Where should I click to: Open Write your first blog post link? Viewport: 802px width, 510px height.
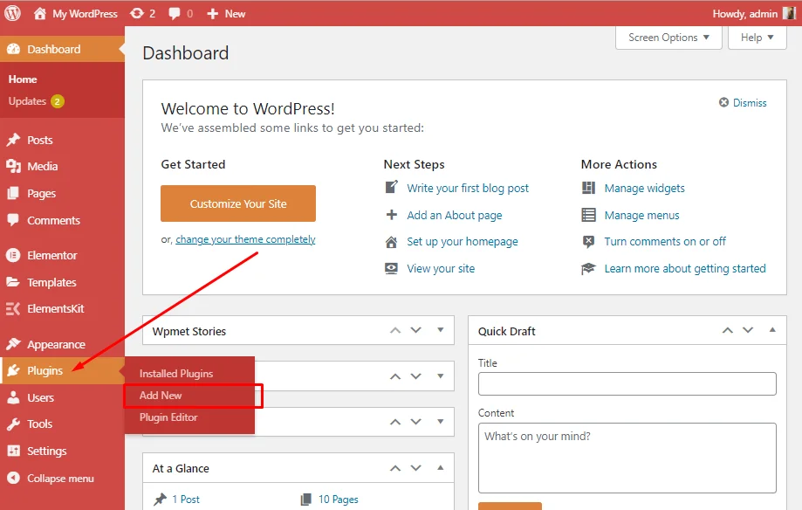468,188
